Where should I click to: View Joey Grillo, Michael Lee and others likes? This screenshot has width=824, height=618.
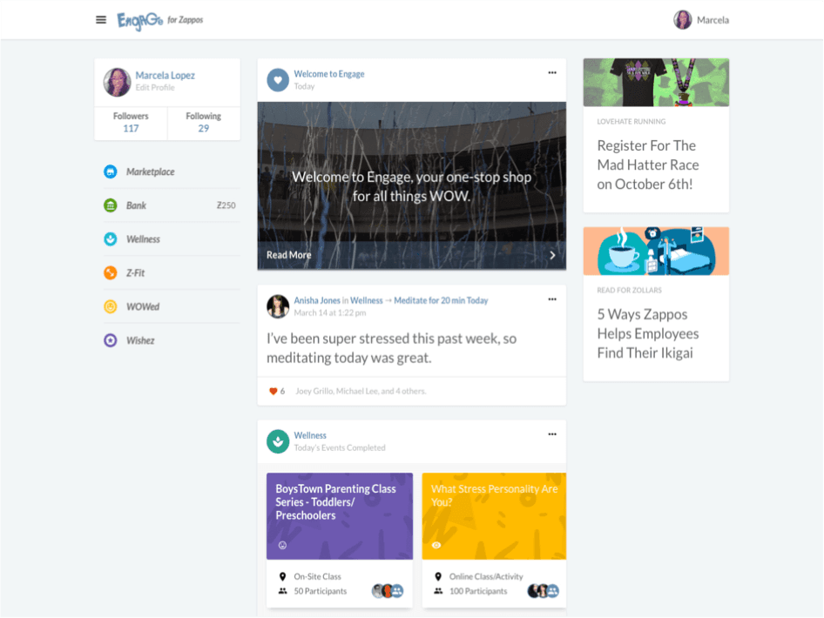coord(361,391)
